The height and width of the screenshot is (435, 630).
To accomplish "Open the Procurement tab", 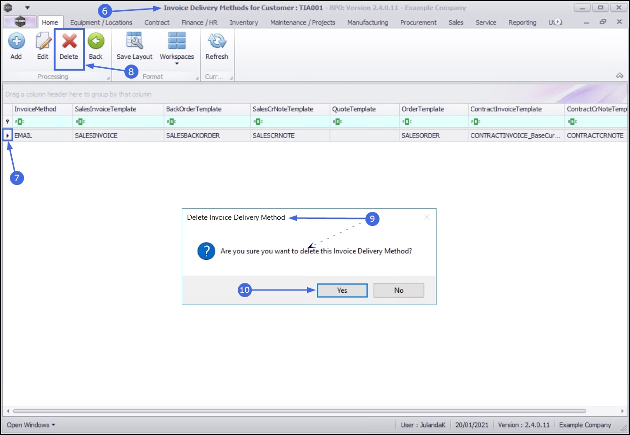I will tap(418, 22).
